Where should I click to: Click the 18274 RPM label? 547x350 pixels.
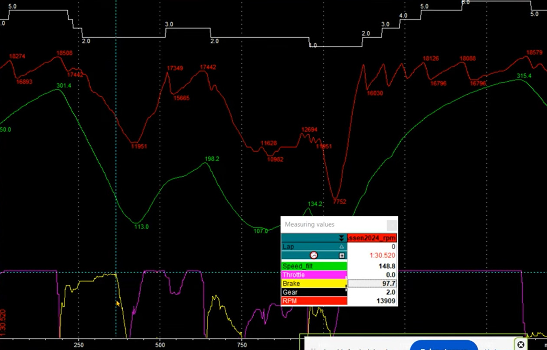click(x=17, y=56)
